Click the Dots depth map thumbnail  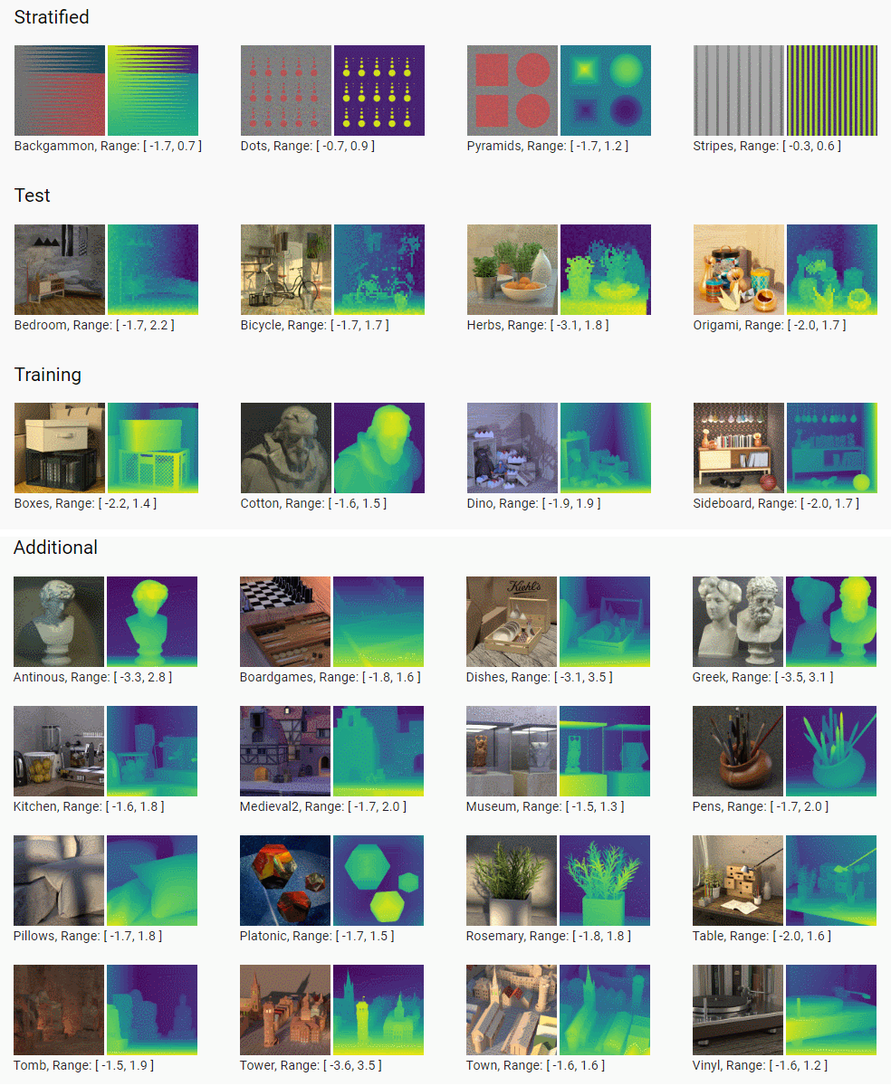click(x=379, y=90)
